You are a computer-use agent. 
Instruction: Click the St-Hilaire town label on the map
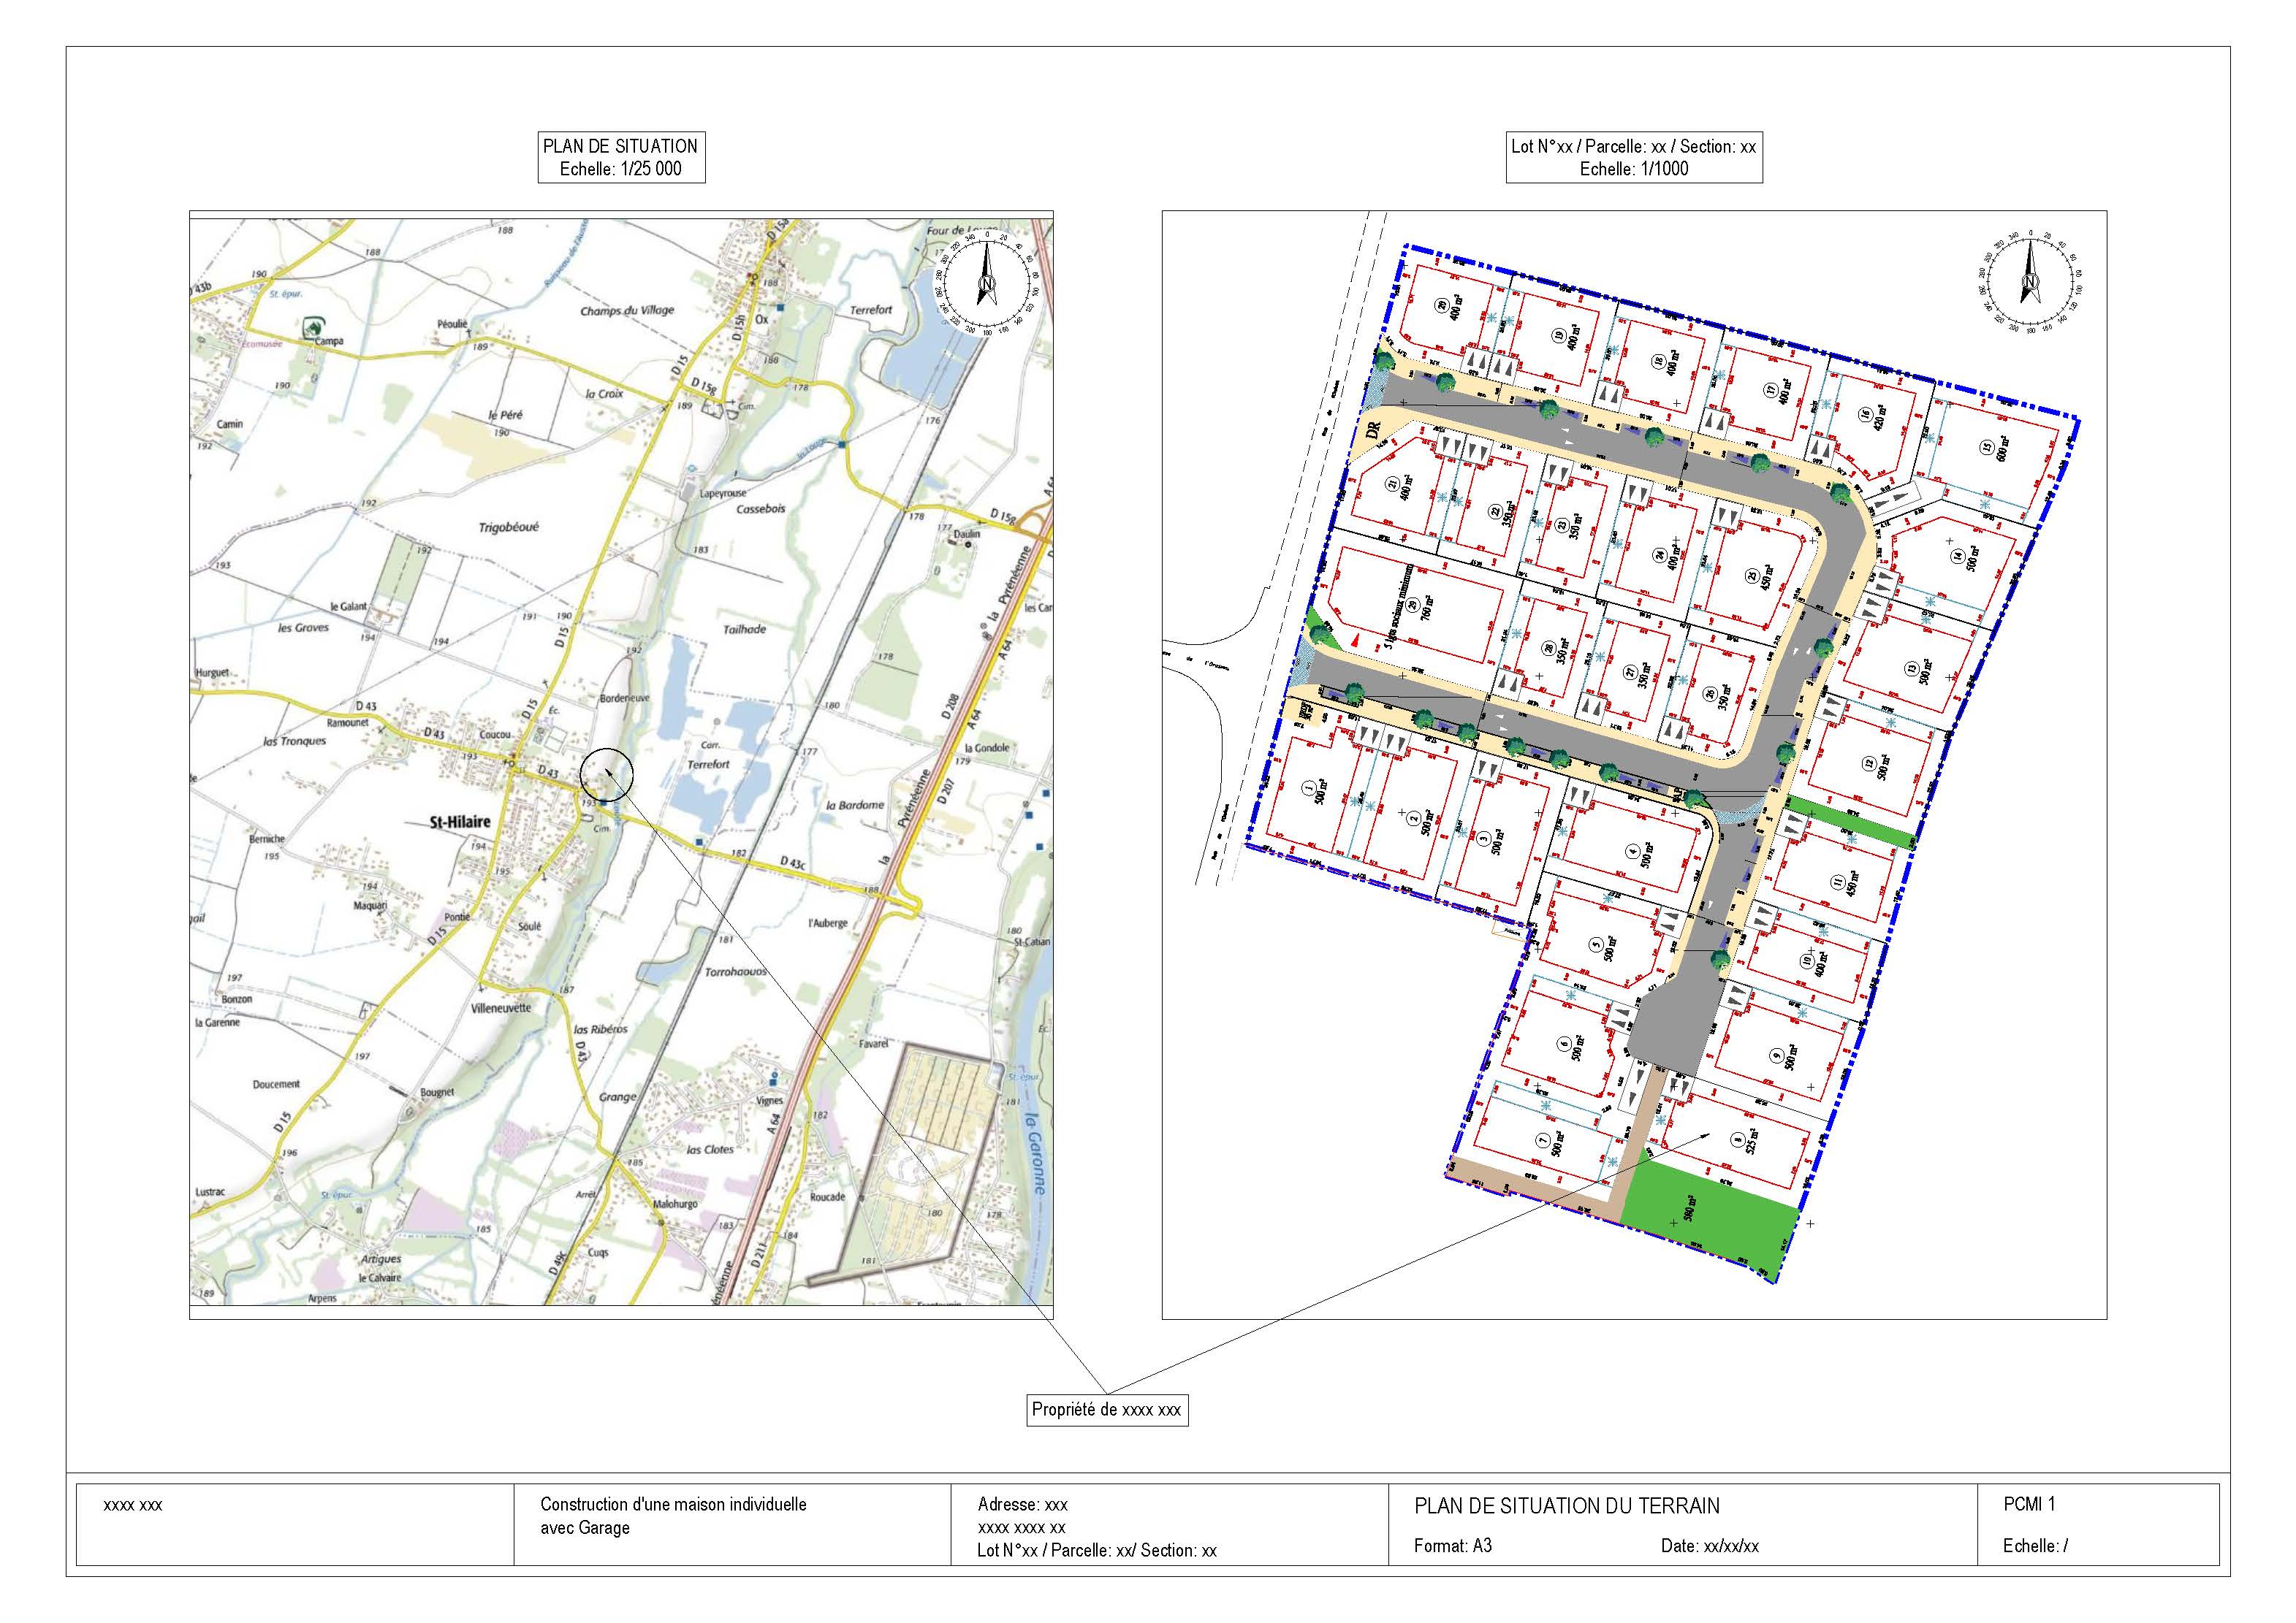[x=460, y=822]
